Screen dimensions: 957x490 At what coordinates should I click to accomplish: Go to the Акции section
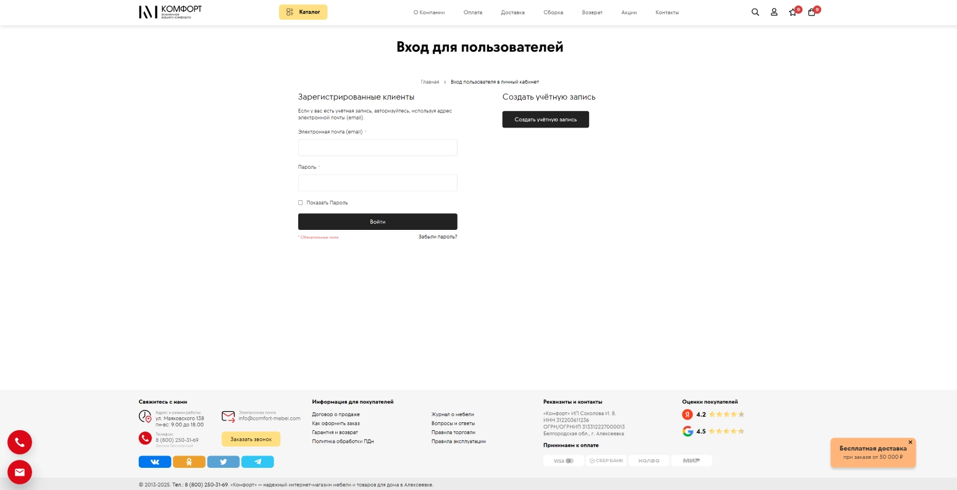coord(629,12)
